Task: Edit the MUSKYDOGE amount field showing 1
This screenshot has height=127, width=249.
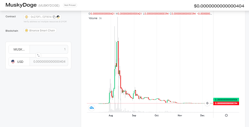Action: click(49, 49)
